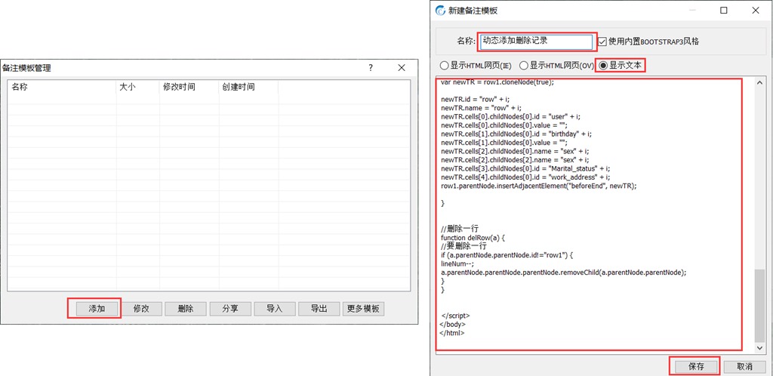The width and height of the screenshot is (773, 376).
Task: Sort list by 名称 column header
Action: [x=60, y=87]
